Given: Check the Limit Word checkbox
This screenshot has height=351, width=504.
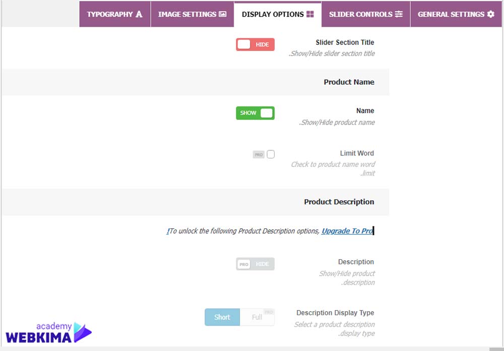Looking at the screenshot, I should [x=271, y=154].
